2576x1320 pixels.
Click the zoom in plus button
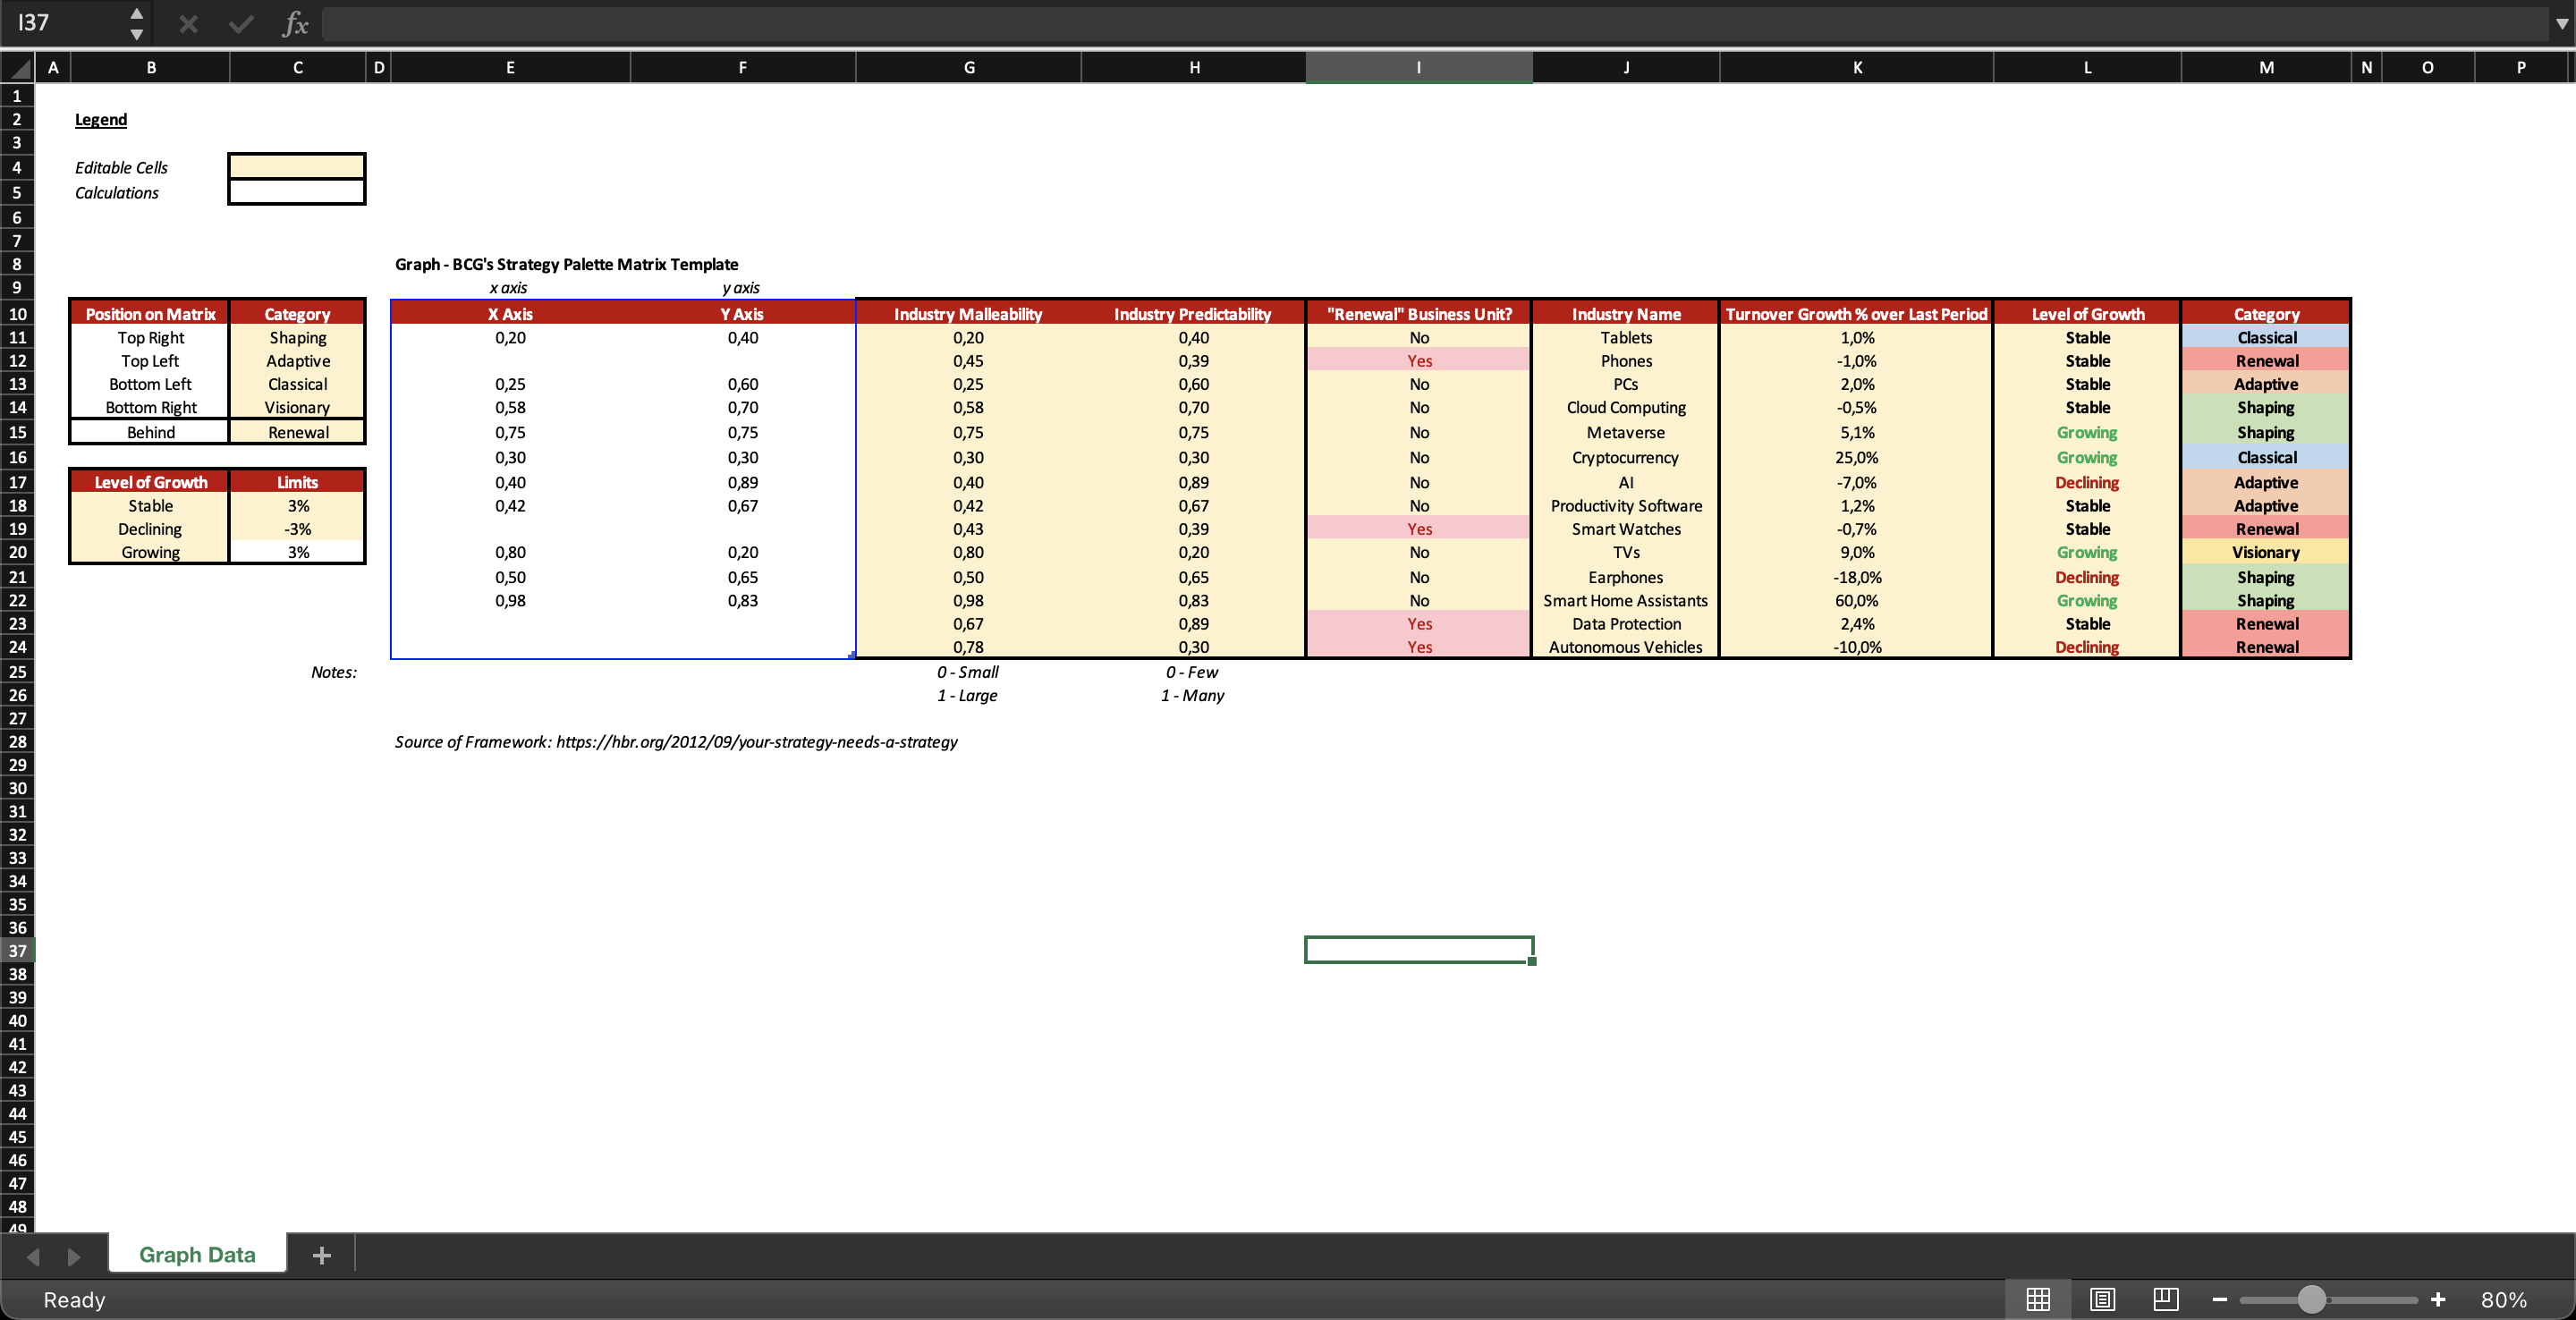pos(2438,1299)
